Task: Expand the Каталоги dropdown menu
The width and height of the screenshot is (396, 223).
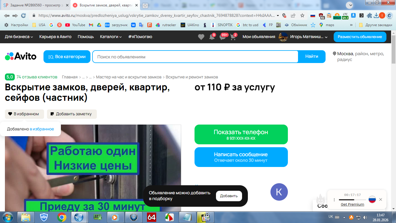Action: coord(111,37)
